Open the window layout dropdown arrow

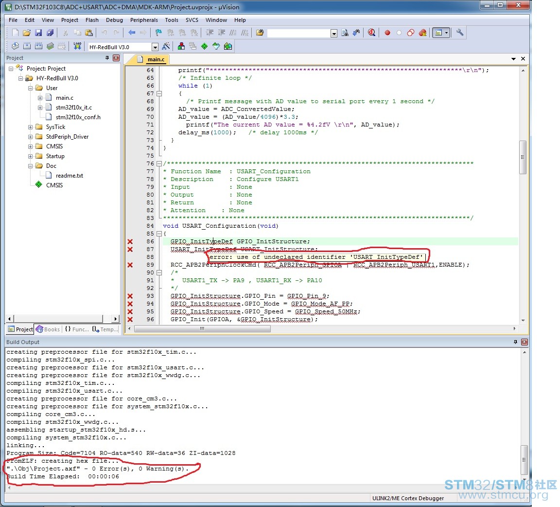point(446,33)
